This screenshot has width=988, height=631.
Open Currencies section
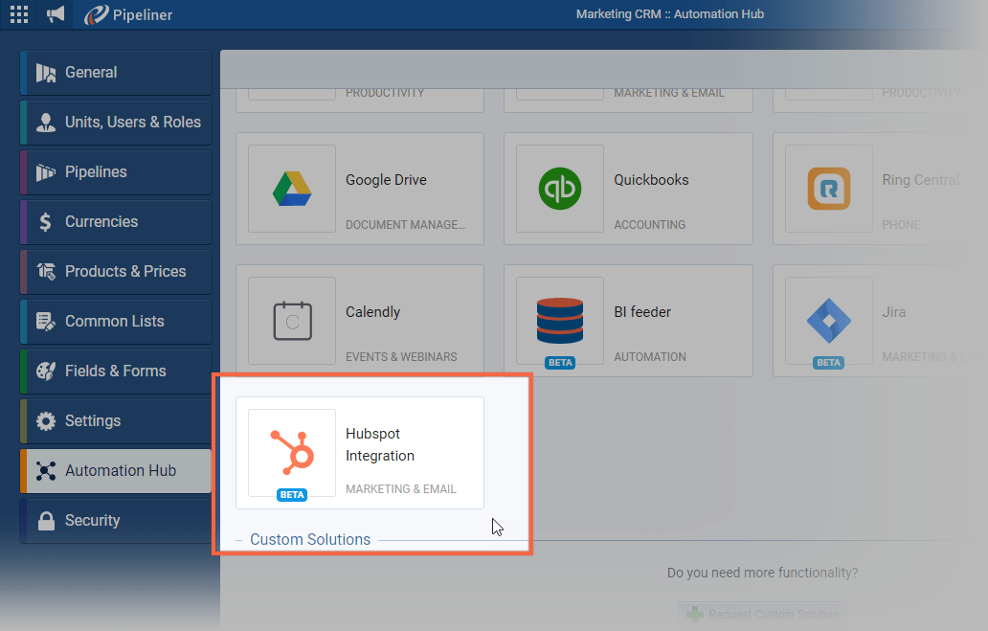click(x=116, y=222)
